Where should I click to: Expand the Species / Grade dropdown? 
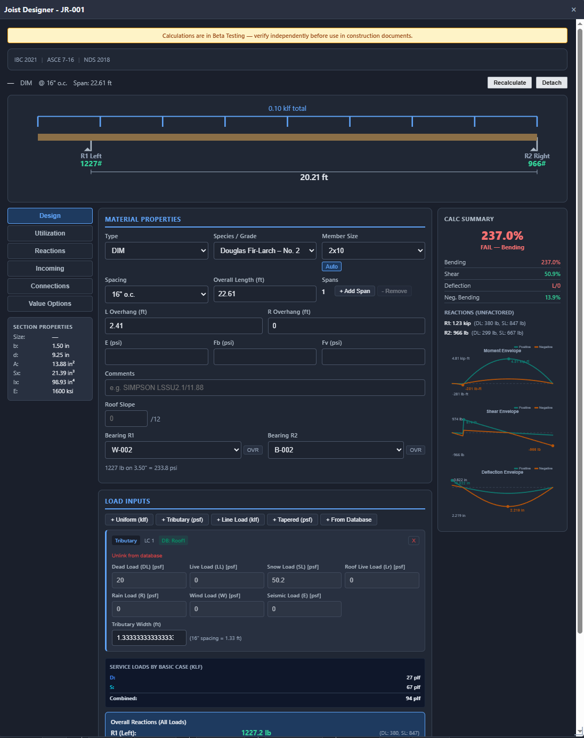[x=265, y=250]
